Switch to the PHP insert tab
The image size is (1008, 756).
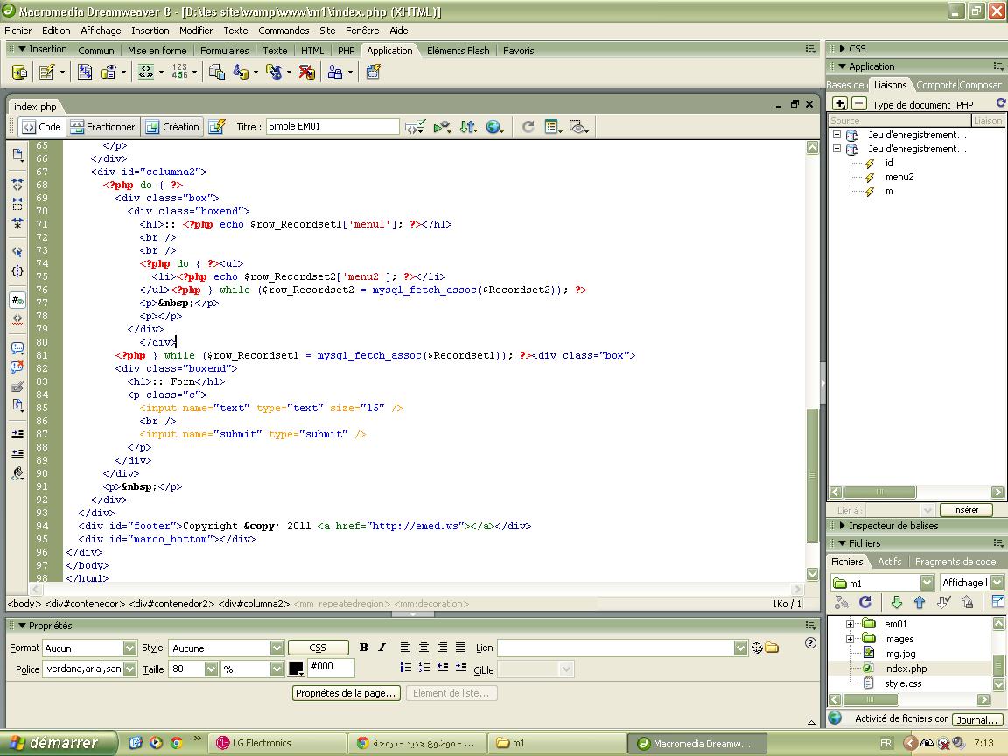[346, 51]
